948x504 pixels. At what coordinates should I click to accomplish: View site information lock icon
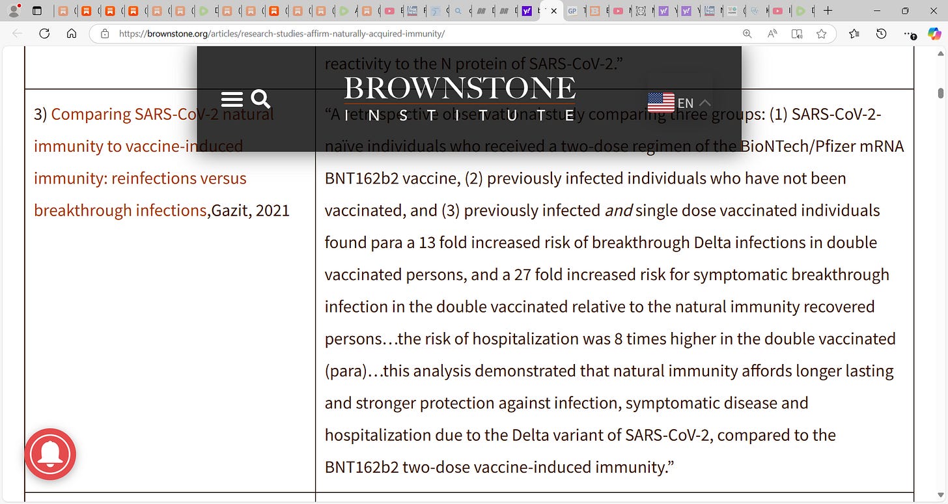104,34
